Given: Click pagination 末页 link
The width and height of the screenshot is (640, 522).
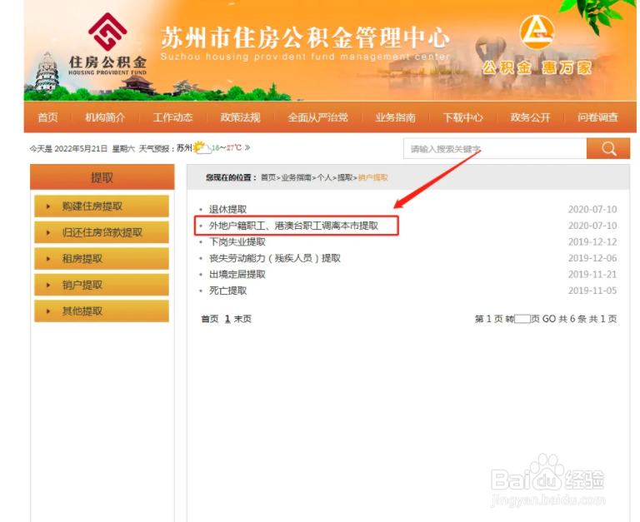Looking at the screenshot, I should [x=242, y=319].
